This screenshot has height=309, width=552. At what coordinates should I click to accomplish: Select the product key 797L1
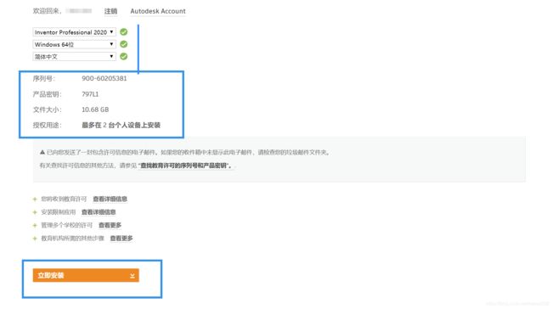(x=90, y=94)
